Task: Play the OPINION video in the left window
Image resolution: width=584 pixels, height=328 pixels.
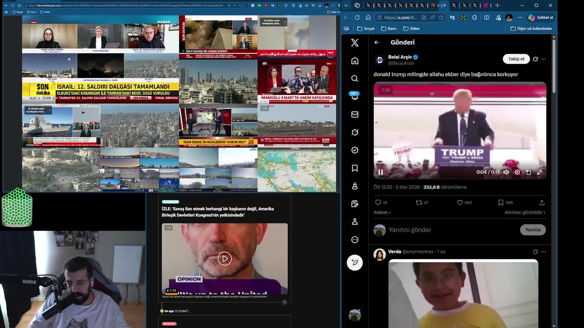Action: tap(224, 259)
